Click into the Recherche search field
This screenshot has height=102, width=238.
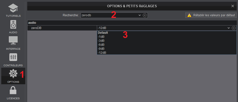(x=109, y=15)
